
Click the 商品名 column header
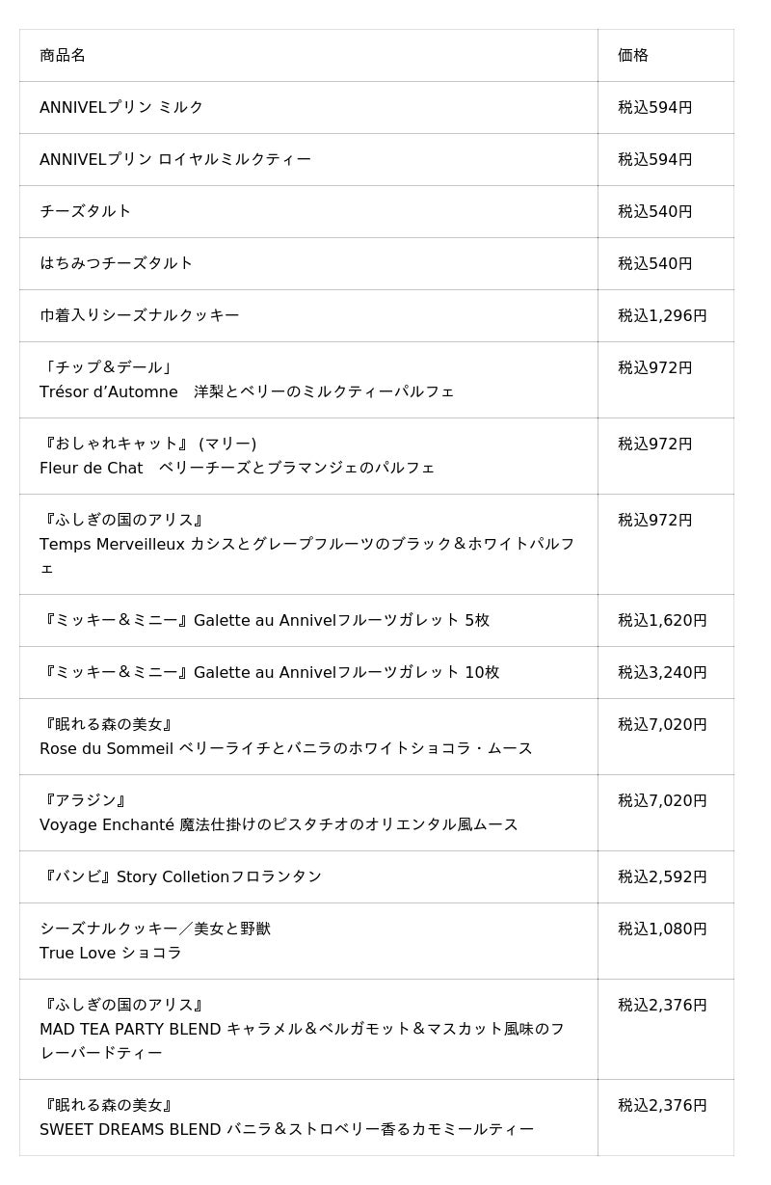click(63, 55)
